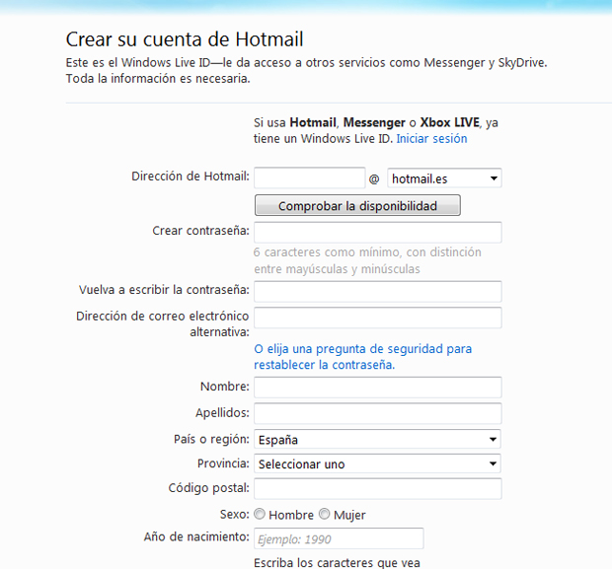Screen dimensions: 612x569
Task: Select the Mujer radio button
Action: [325, 514]
